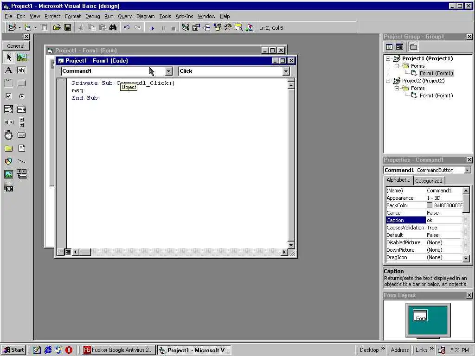Image resolution: width=475 pixels, height=356 pixels.
Task: Select the CommandButton control tool
Action: point(21,83)
